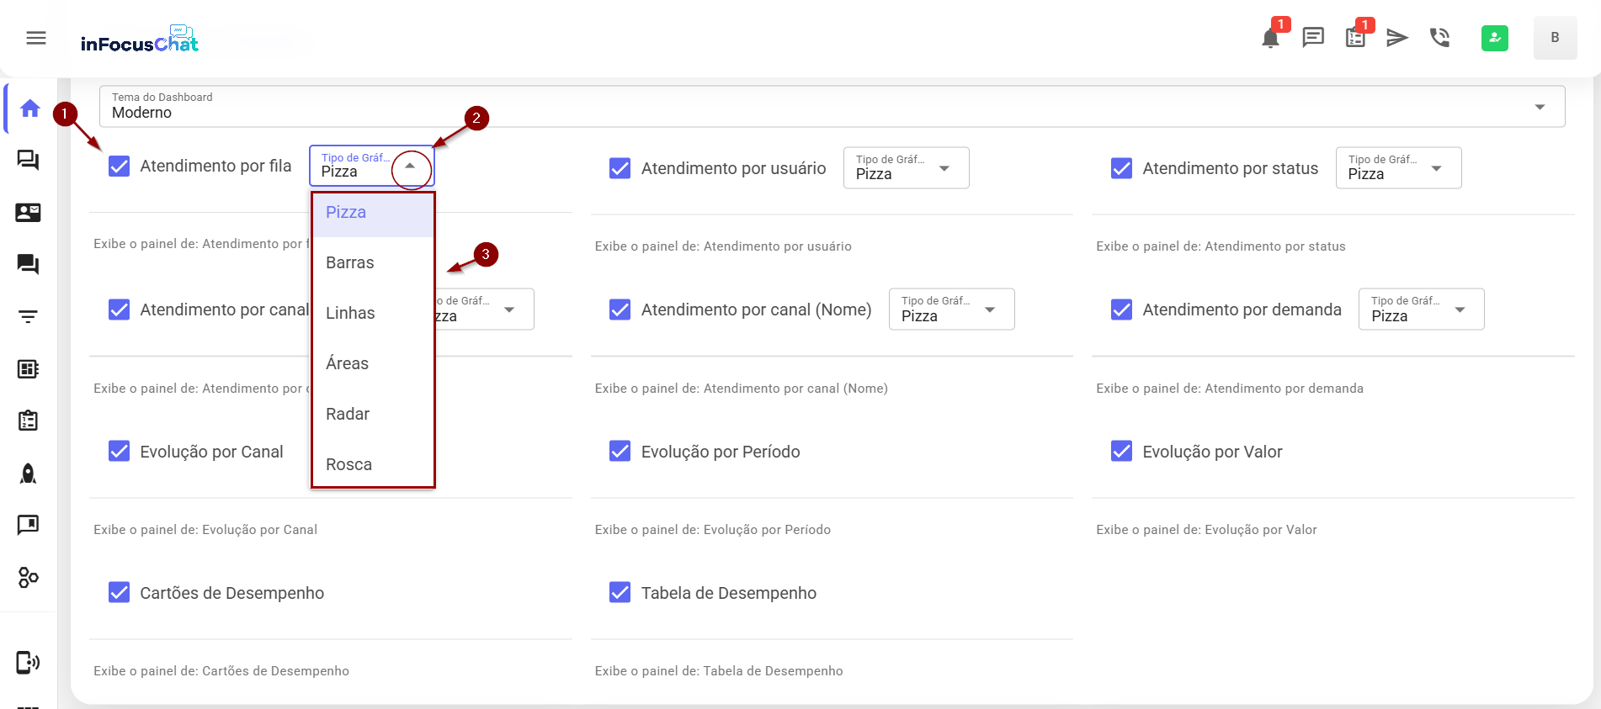This screenshot has height=709, width=1601.
Task: Open chart type dropdown for Atendimento por usuário
Action: (906, 168)
